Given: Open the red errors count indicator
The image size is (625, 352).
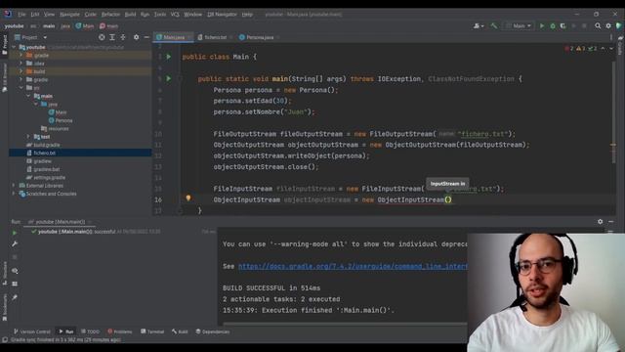Looking at the screenshot, I should point(568,48).
